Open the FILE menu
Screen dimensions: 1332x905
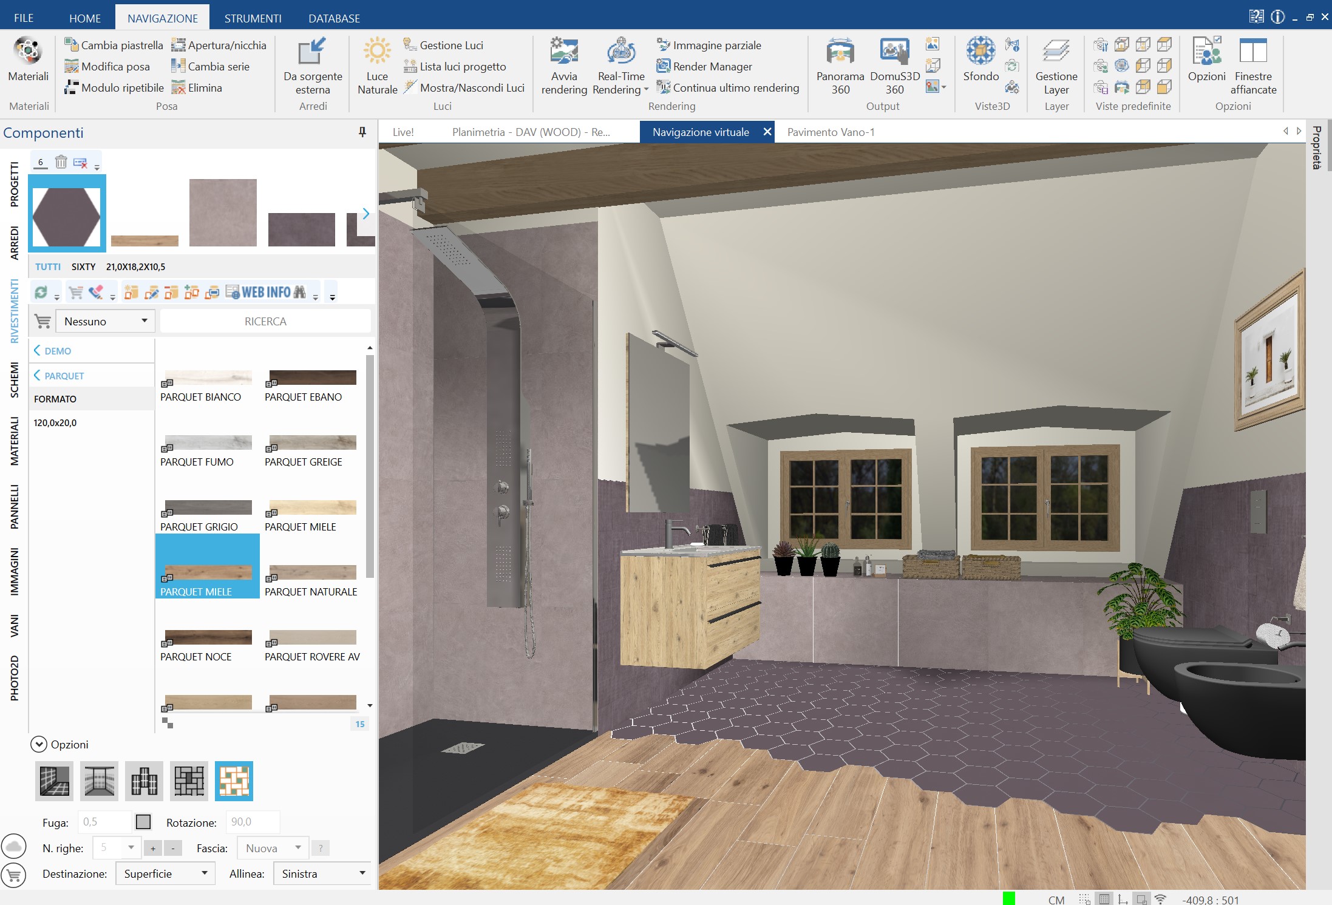click(x=24, y=18)
